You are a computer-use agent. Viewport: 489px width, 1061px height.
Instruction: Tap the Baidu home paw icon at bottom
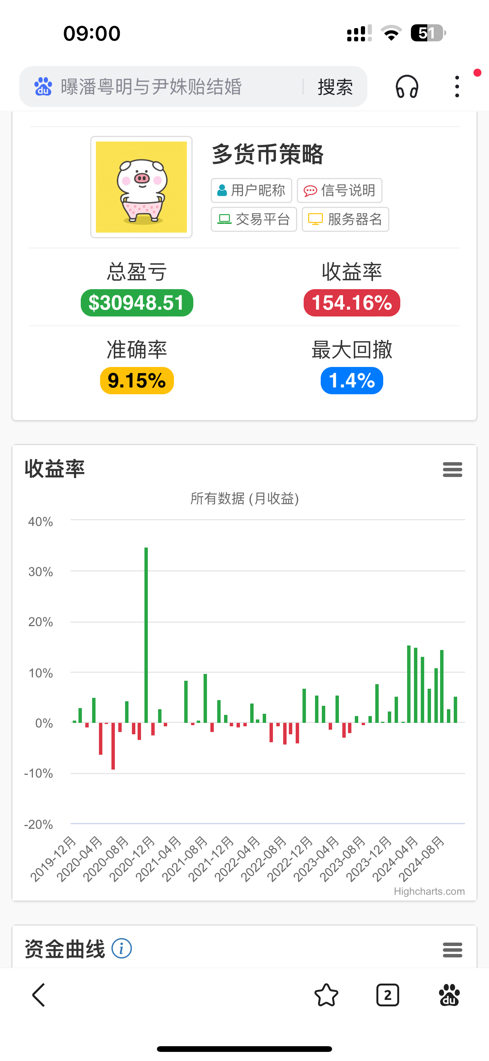[449, 995]
